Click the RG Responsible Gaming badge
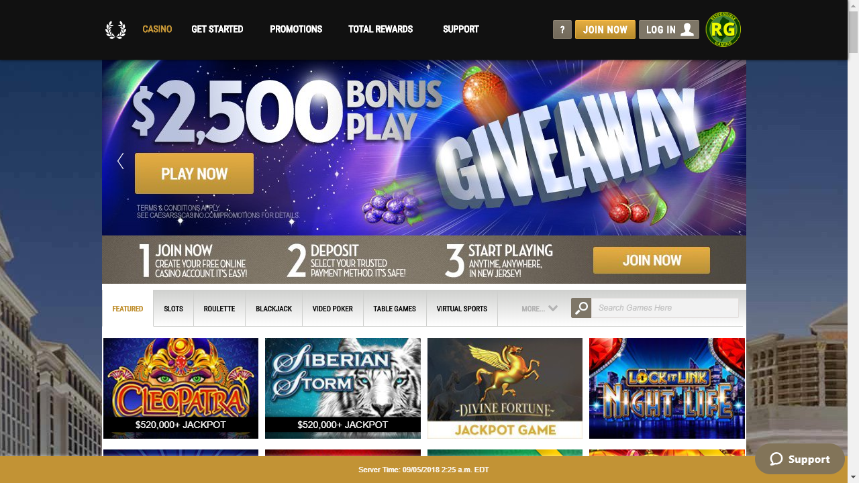 coord(723,30)
